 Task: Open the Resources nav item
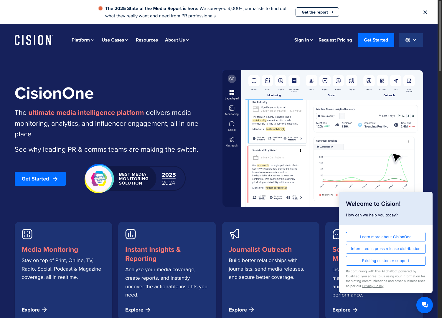(x=147, y=40)
